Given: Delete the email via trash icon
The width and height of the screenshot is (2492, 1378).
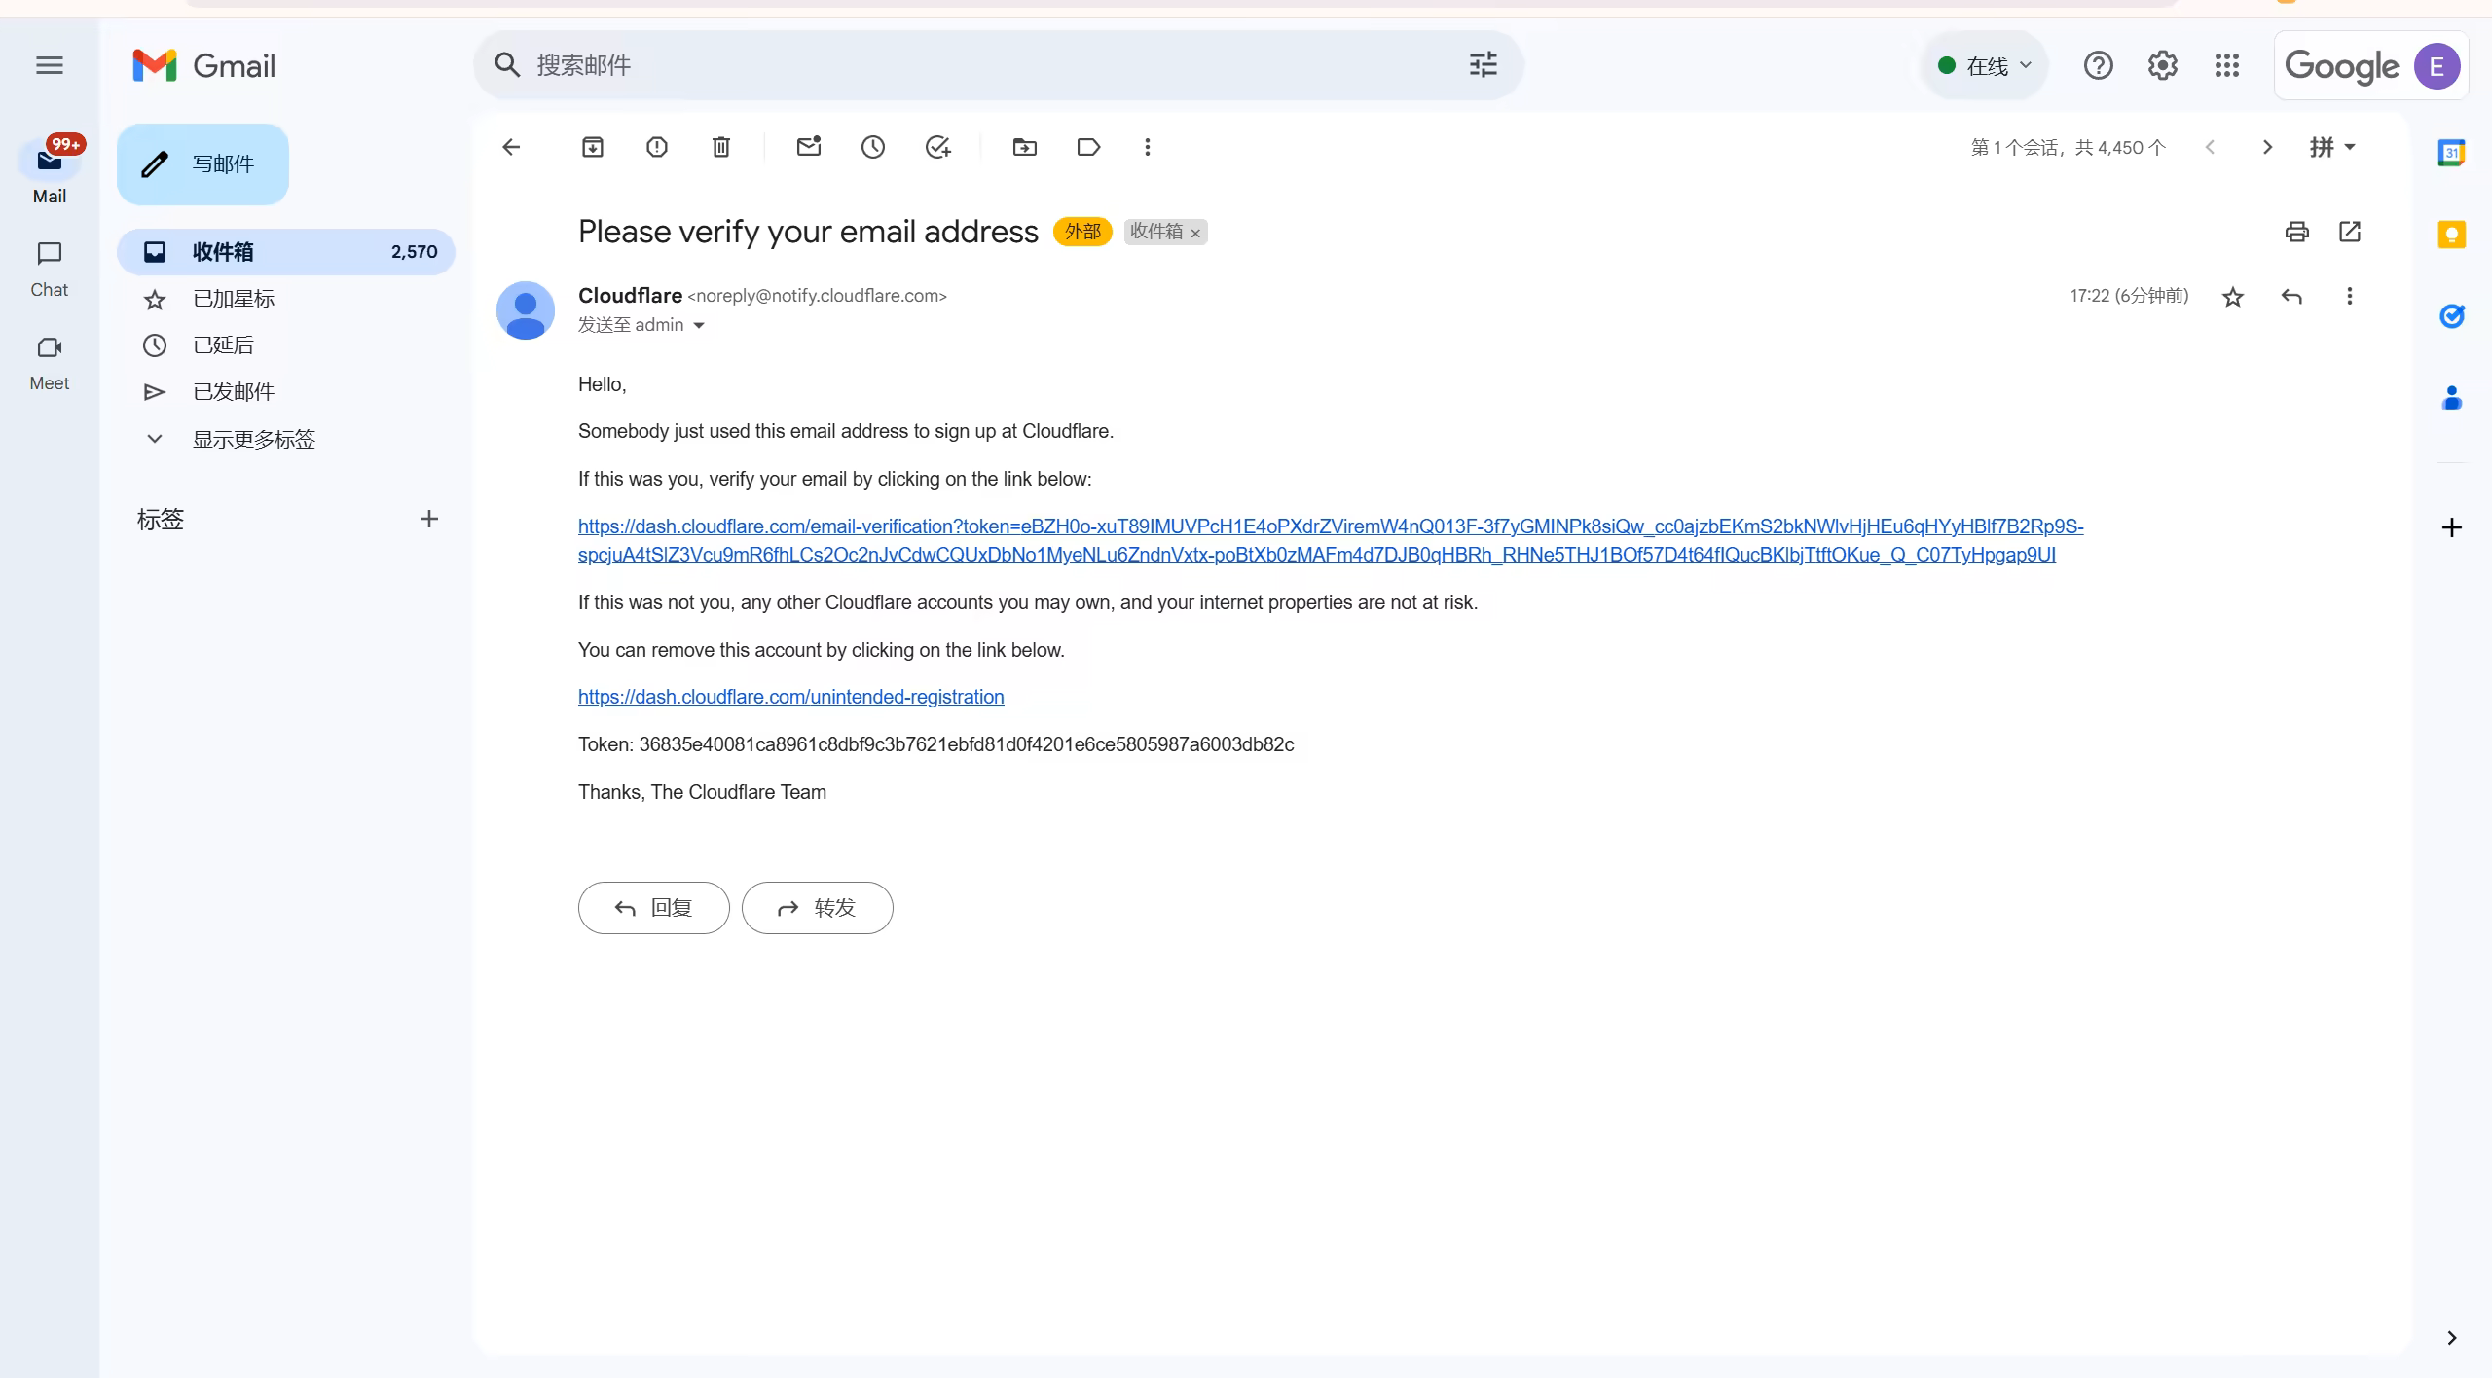Looking at the screenshot, I should tap(721, 147).
